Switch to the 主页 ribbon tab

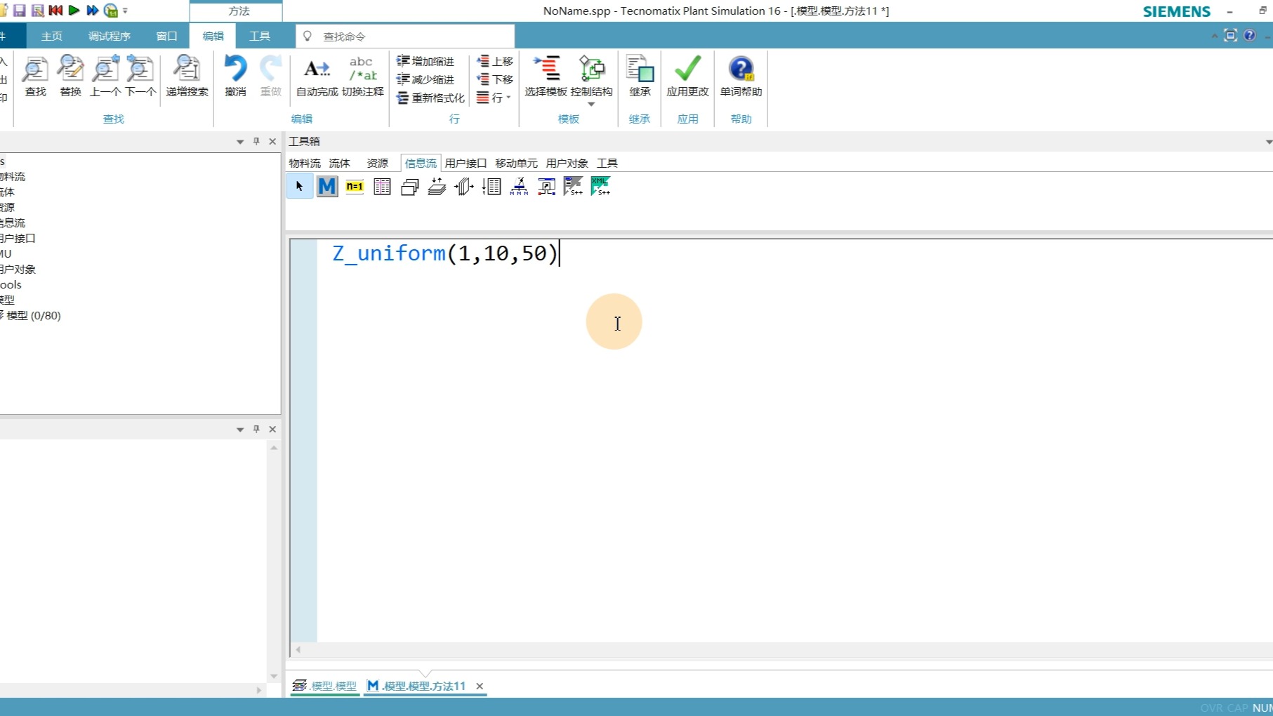tap(51, 36)
